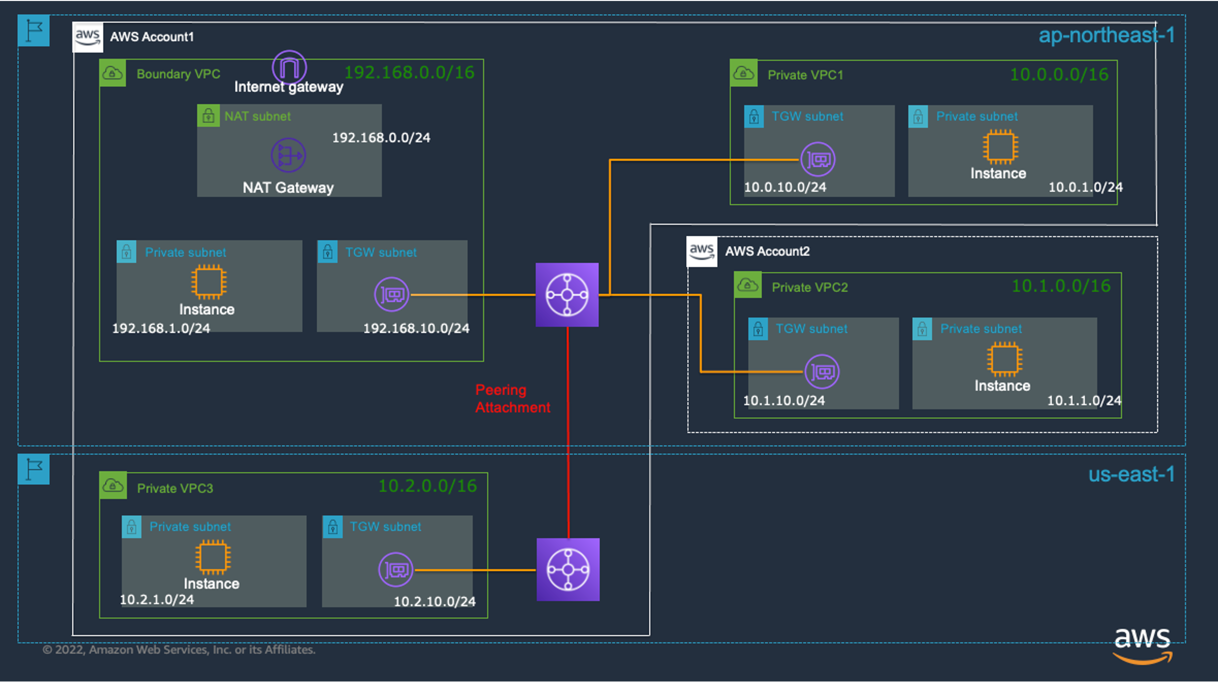Click Private VPC2 TGW attachment icon

(x=822, y=372)
